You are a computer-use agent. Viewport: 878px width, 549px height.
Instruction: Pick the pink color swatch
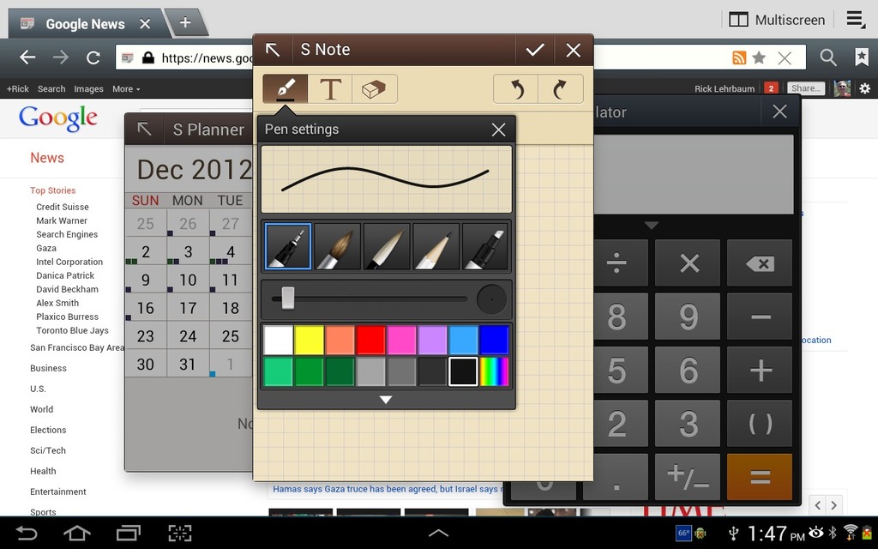401,340
